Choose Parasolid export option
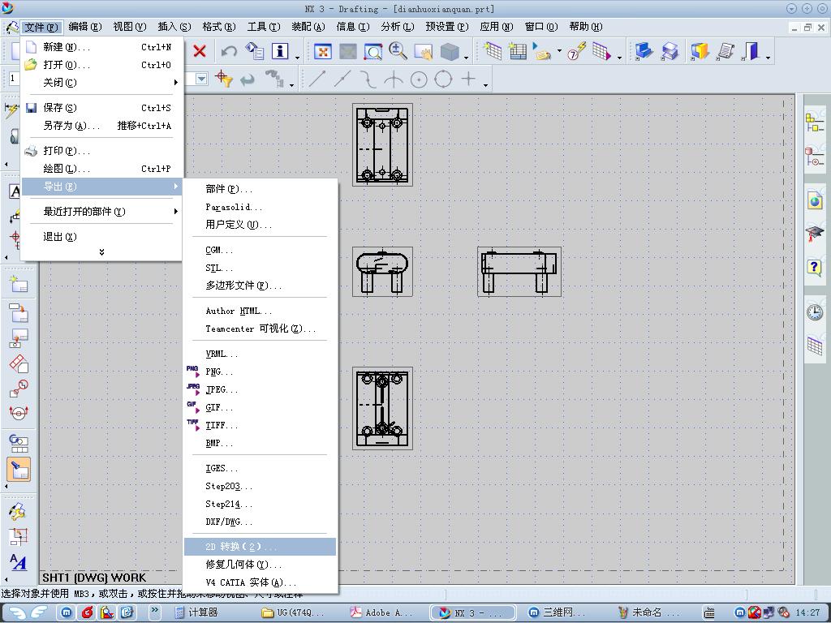This screenshot has height=623, width=831. click(260, 207)
